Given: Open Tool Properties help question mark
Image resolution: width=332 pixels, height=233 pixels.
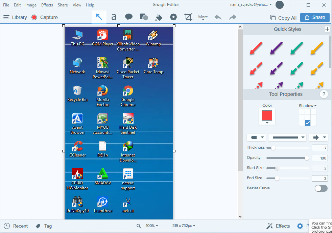Looking at the screenshot, I should [x=324, y=94].
